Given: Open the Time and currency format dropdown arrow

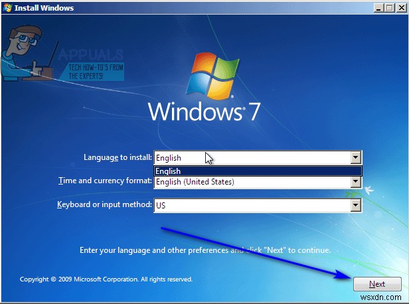Looking at the screenshot, I should point(355,181).
